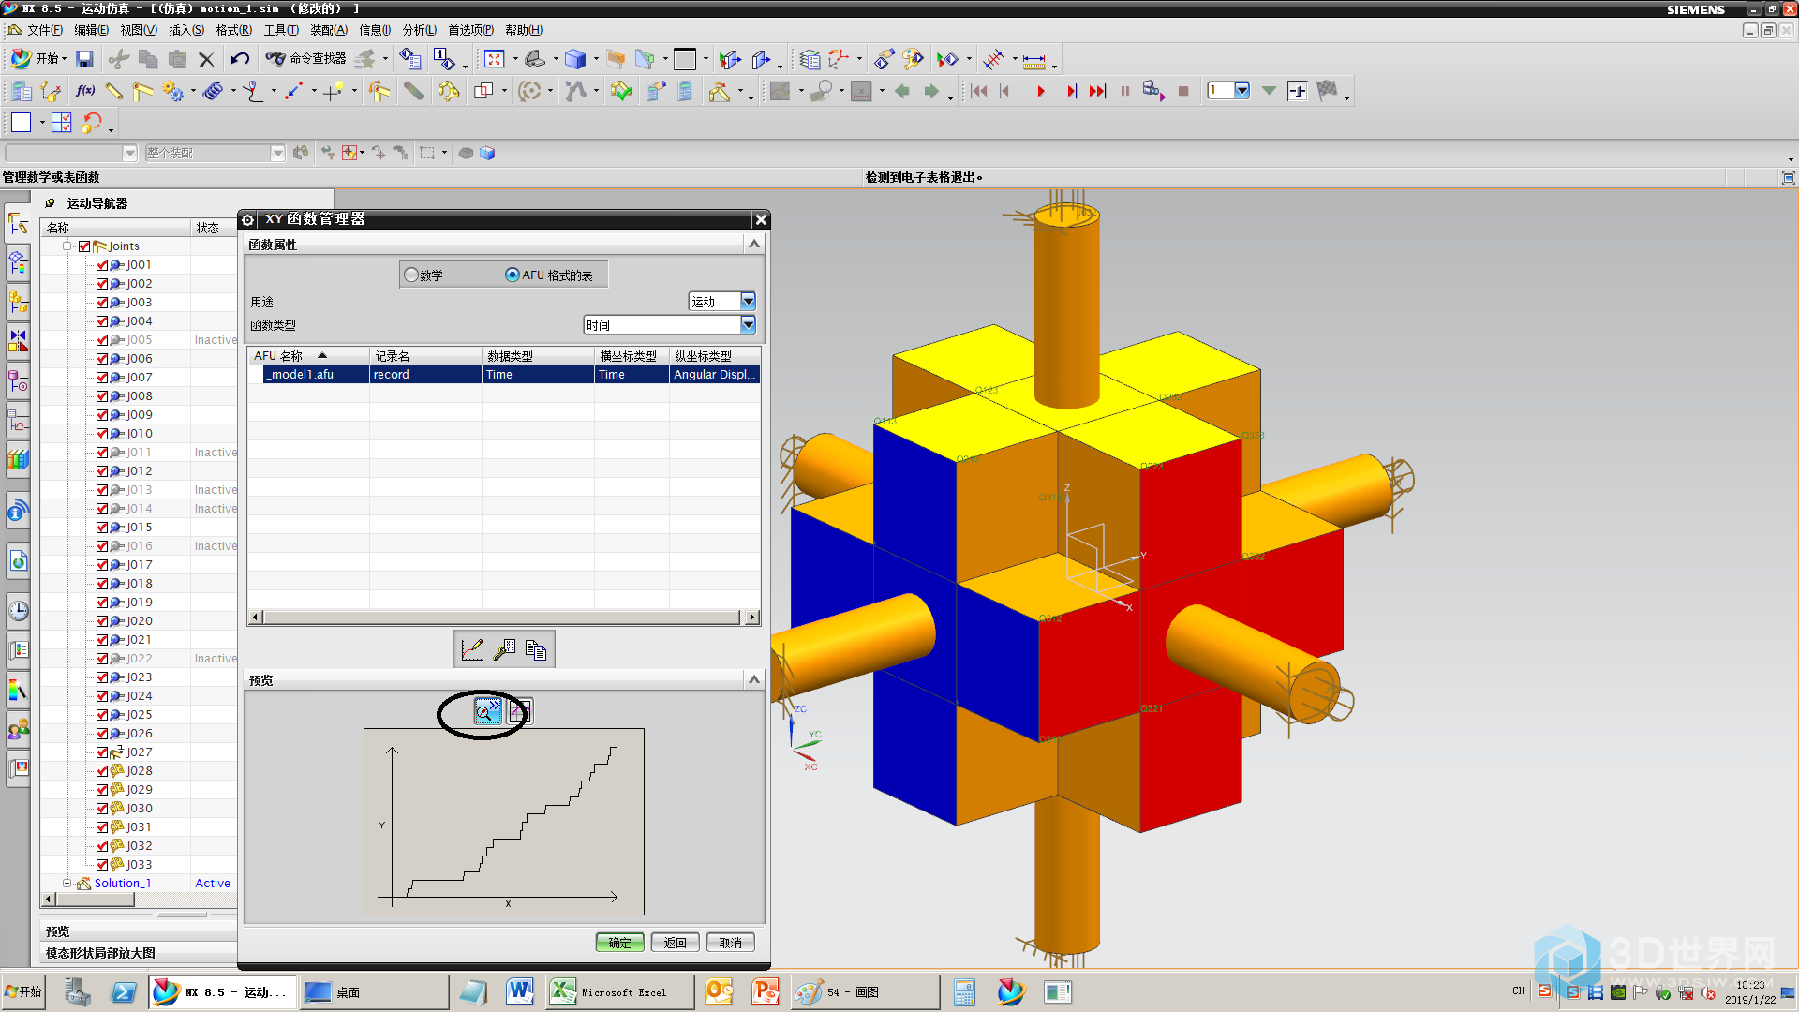Click the export movie camera icon
1799x1012 pixels.
(1153, 91)
